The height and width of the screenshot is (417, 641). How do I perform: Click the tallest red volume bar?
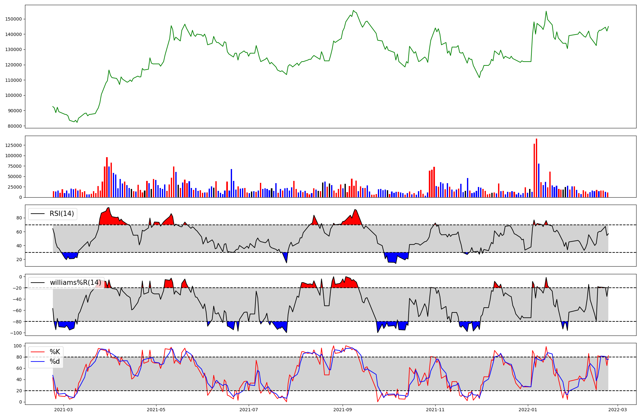click(x=537, y=168)
